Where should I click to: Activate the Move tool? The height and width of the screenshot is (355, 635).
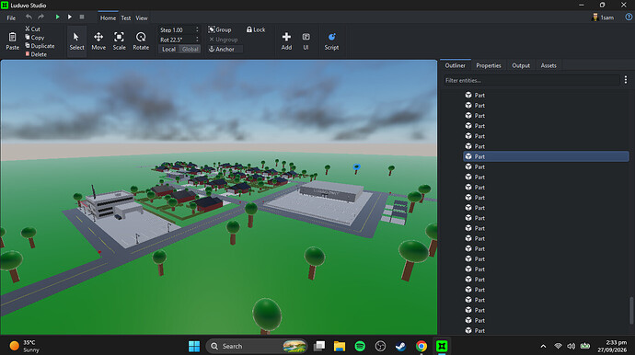[98, 40]
